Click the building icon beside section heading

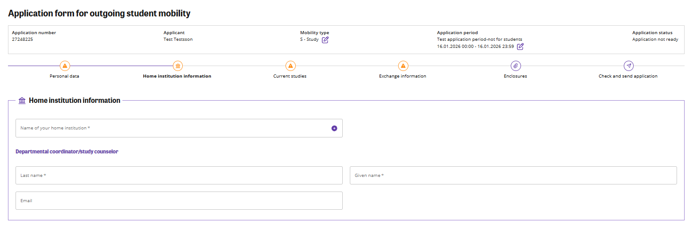coord(22,101)
